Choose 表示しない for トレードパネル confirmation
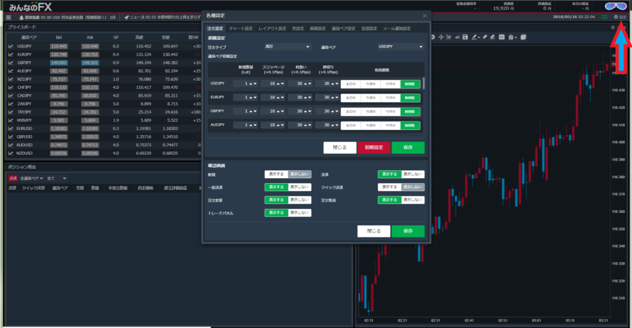 pyautogui.click(x=299, y=213)
